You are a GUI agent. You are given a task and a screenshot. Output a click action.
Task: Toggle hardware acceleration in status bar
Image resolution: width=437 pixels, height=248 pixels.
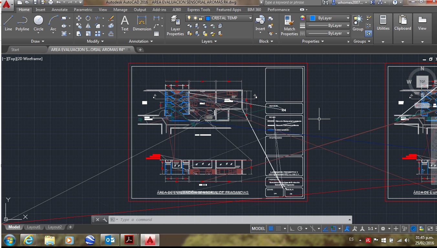(x=413, y=228)
